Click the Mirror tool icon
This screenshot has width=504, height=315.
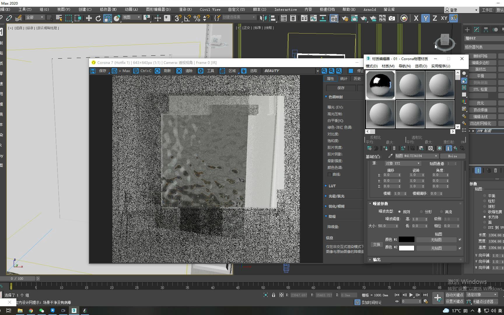(x=263, y=18)
